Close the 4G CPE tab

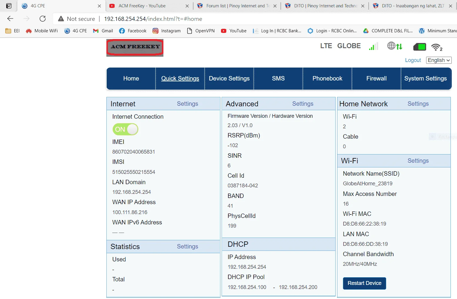[99, 6]
